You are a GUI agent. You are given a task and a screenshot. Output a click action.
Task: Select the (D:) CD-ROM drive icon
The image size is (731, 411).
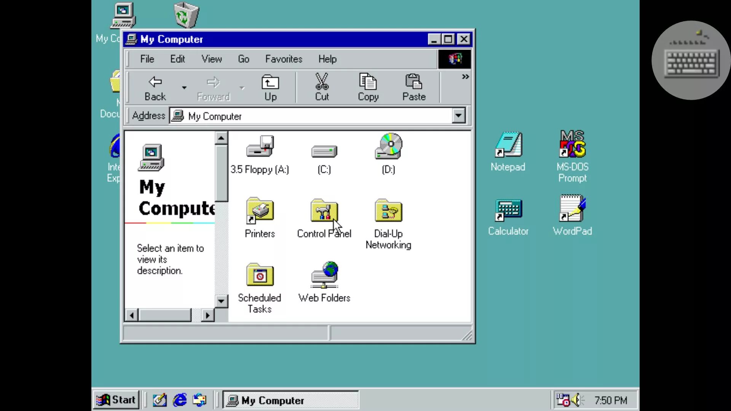[388, 147]
